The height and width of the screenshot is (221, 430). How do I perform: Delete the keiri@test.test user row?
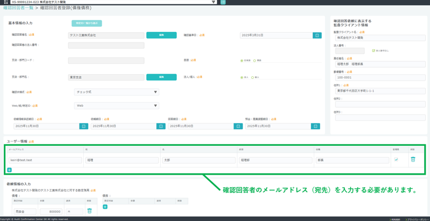(413, 160)
